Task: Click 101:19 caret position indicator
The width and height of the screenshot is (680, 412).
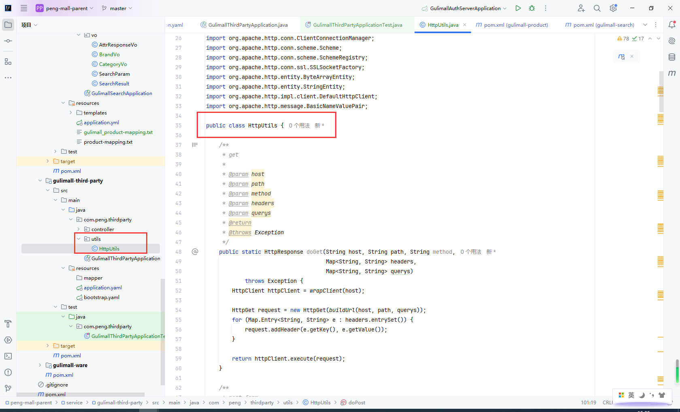Action: pyautogui.click(x=589, y=402)
